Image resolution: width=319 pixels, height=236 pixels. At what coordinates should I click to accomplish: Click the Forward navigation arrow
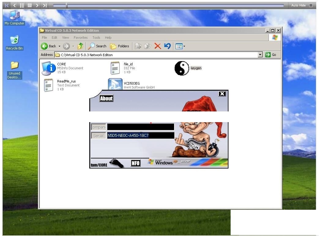[x=66, y=46]
